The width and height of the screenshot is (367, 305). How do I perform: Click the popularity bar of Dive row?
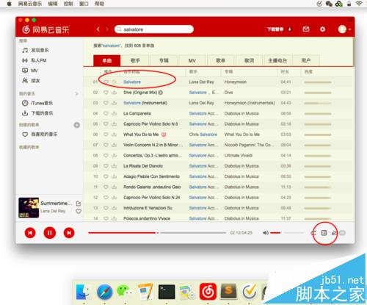[318, 93]
